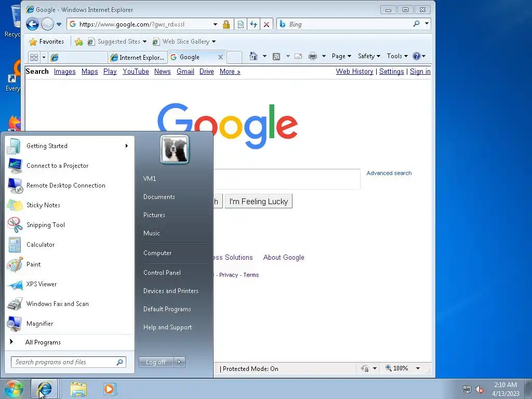Open Getting Started in Start menu
Image resolution: width=532 pixels, height=399 pixels.
pyautogui.click(x=70, y=146)
